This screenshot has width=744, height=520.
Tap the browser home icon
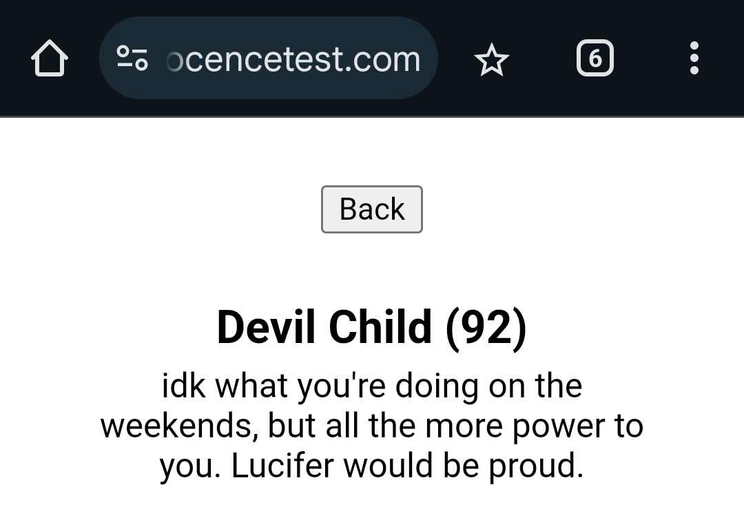pyautogui.click(x=50, y=59)
